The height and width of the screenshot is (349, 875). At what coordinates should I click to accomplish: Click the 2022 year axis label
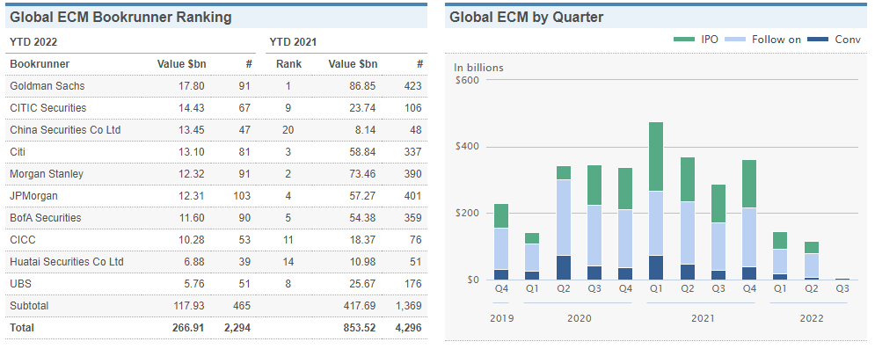811,318
